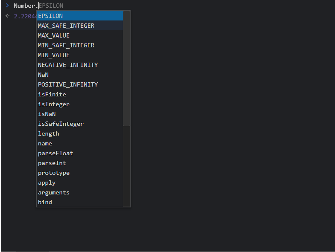Pick NaN from the property list
This screenshot has height=252, width=335.
pos(80,75)
